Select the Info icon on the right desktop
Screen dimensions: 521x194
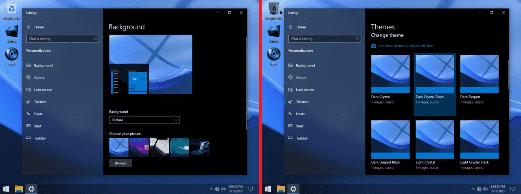click(274, 56)
